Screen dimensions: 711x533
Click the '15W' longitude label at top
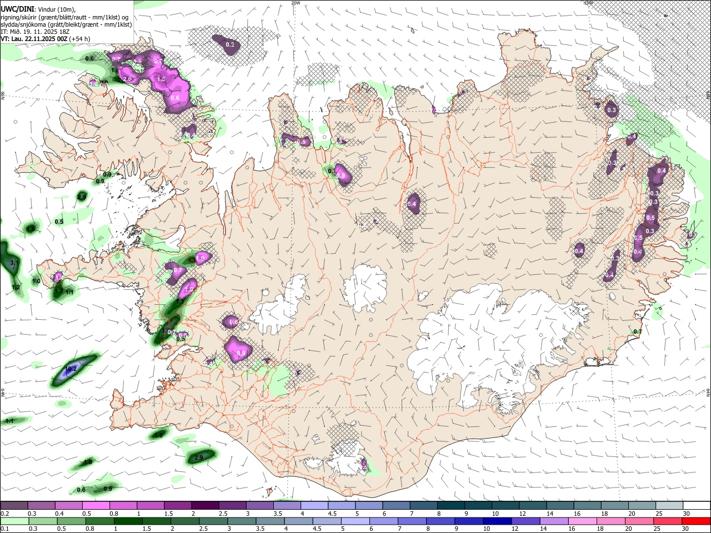click(x=588, y=3)
